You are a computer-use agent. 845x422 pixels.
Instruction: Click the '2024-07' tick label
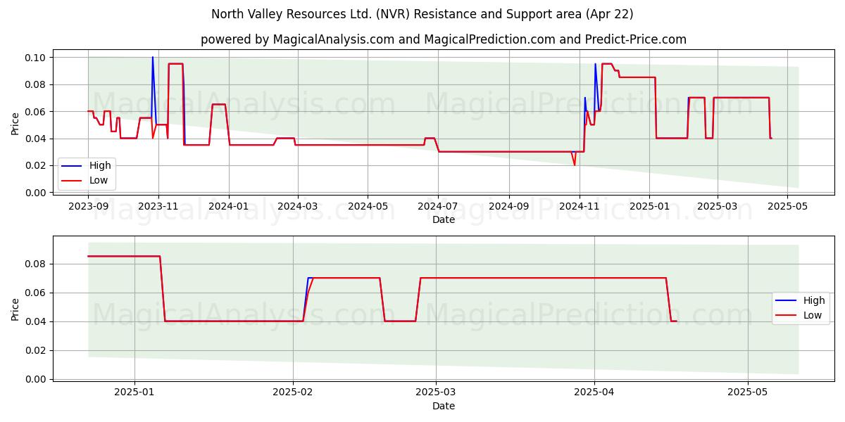coord(437,206)
